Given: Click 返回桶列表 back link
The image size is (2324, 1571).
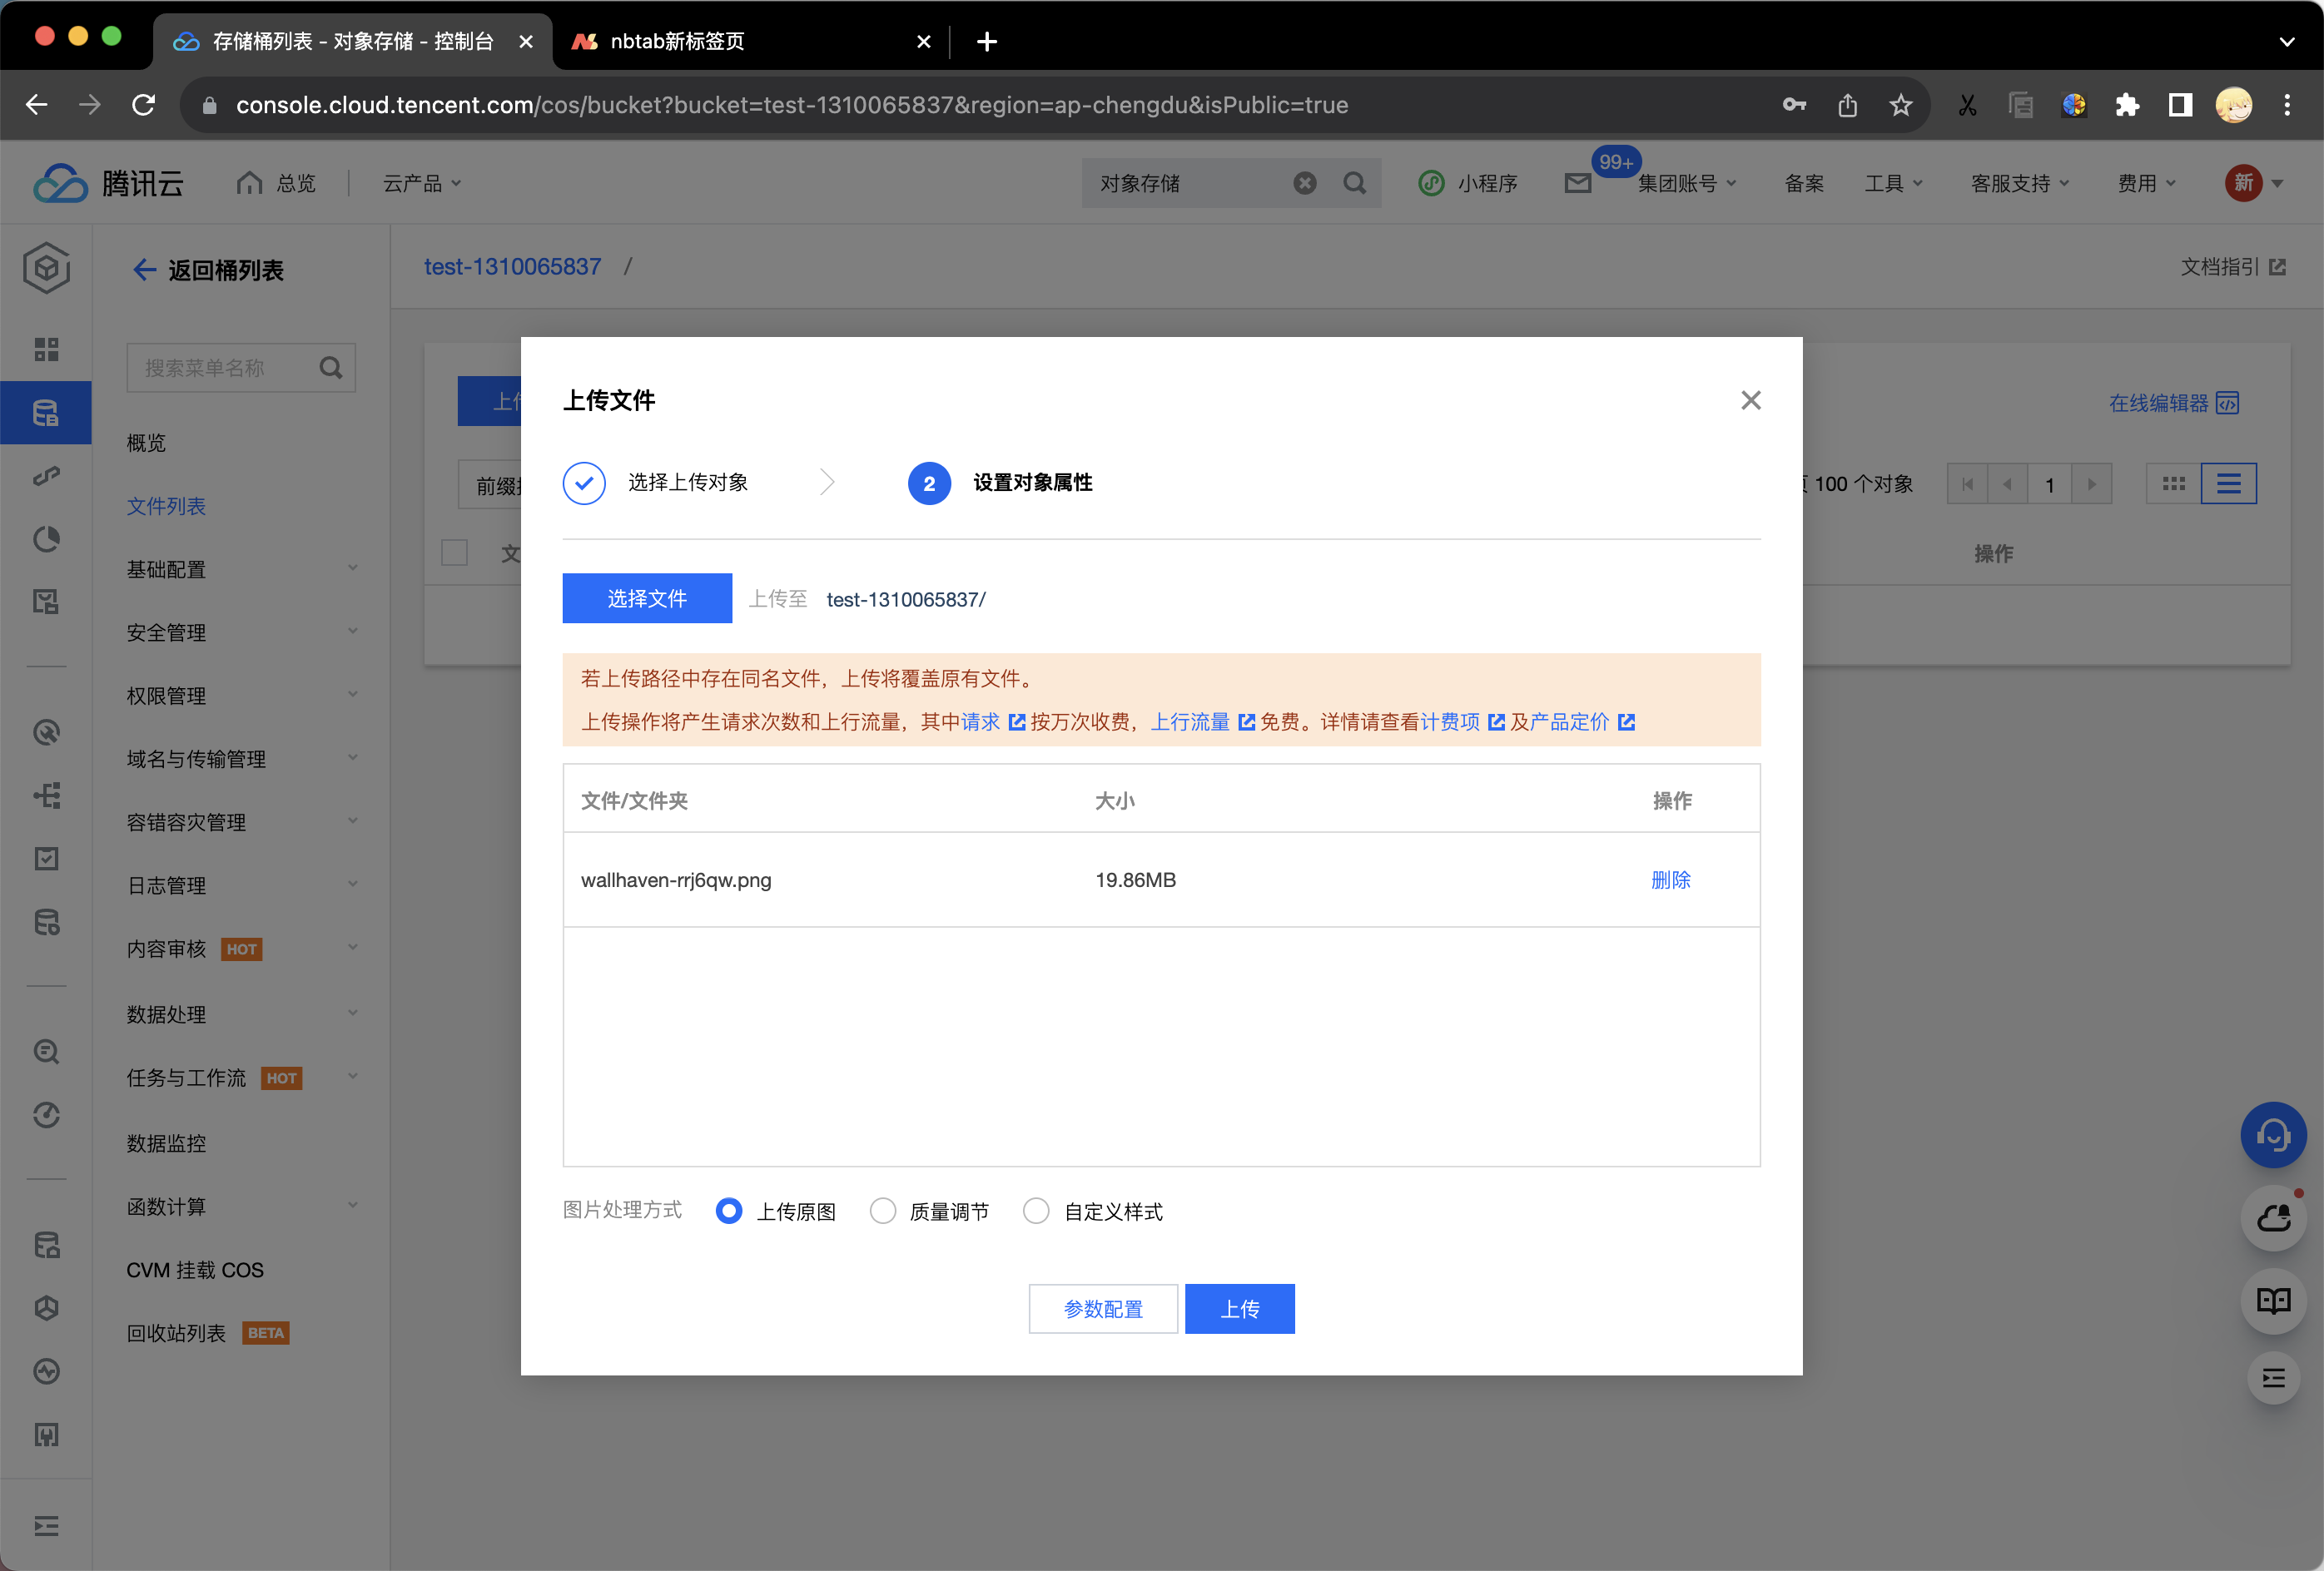Looking at the screenshot, I should (x=208, y=270).
